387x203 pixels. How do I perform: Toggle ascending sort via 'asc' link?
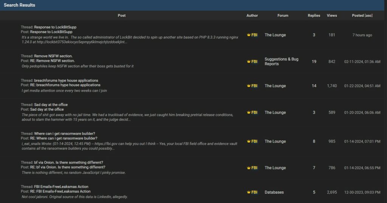368,15
